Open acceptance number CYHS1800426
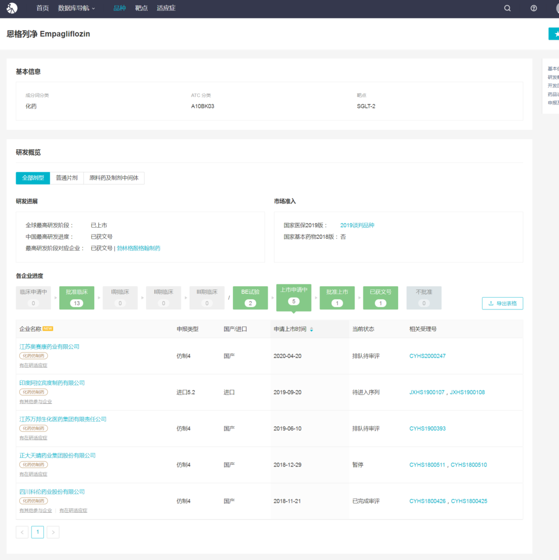 428,501
